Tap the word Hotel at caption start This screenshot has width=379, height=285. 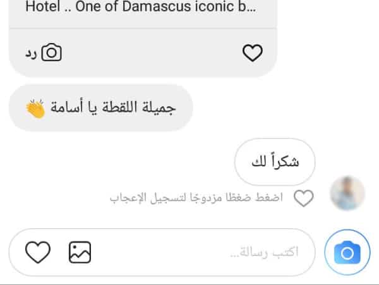click(42, 7)
